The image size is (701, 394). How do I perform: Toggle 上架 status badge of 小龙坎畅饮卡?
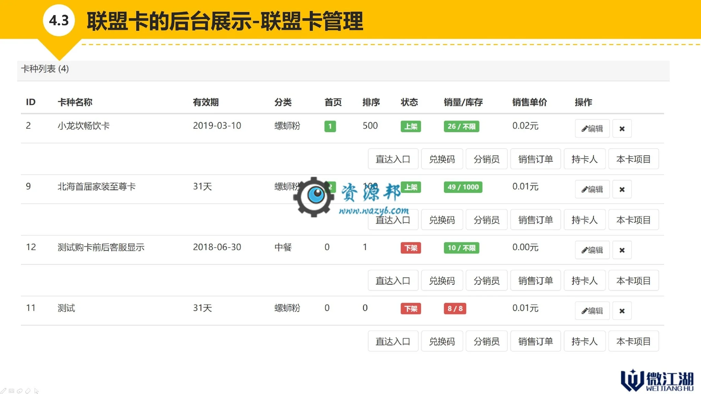click(411, 126)
